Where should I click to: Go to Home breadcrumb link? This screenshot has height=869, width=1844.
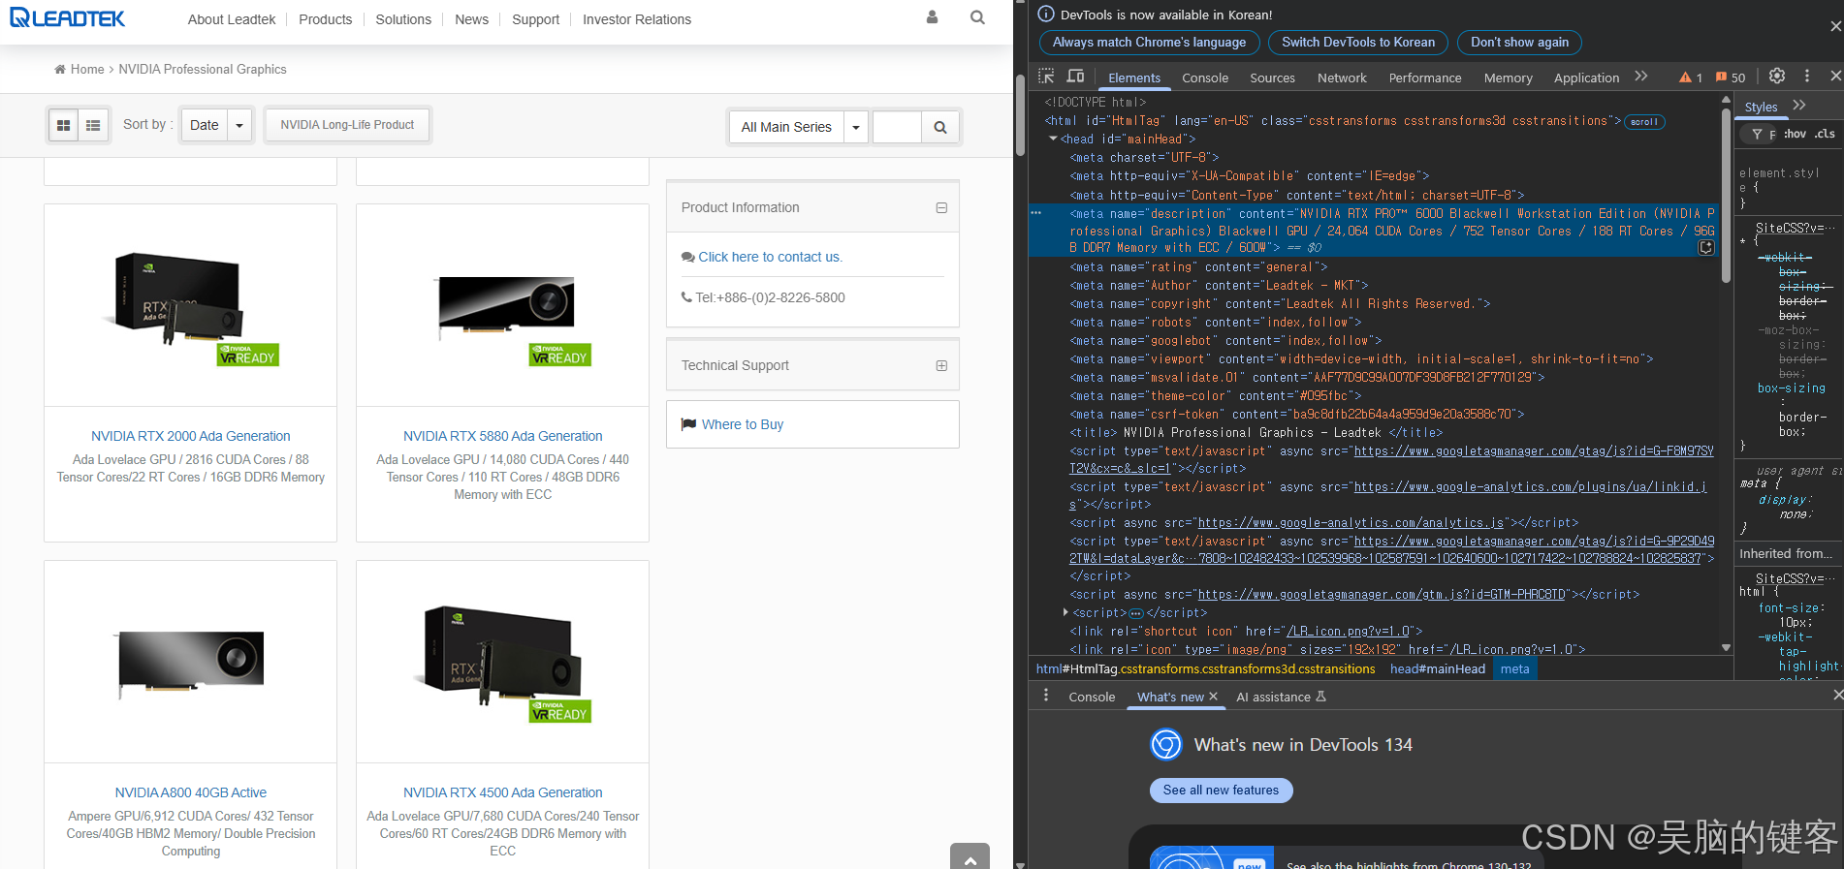click(x=86, y=69)
